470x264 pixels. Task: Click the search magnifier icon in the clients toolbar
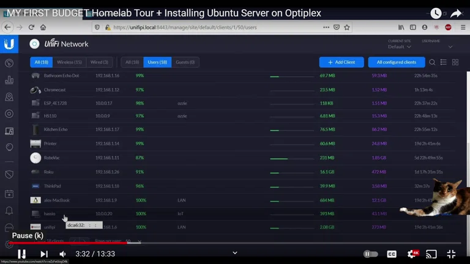pyautogui.click(x=432, y=62)
